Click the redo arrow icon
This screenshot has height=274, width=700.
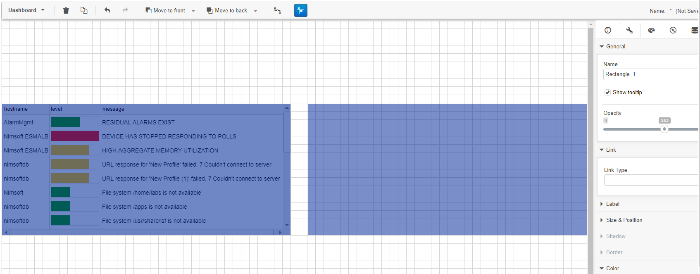coord(125,10)
